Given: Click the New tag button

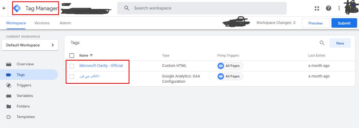Looking at the screenshot, I should coord(340,43).
